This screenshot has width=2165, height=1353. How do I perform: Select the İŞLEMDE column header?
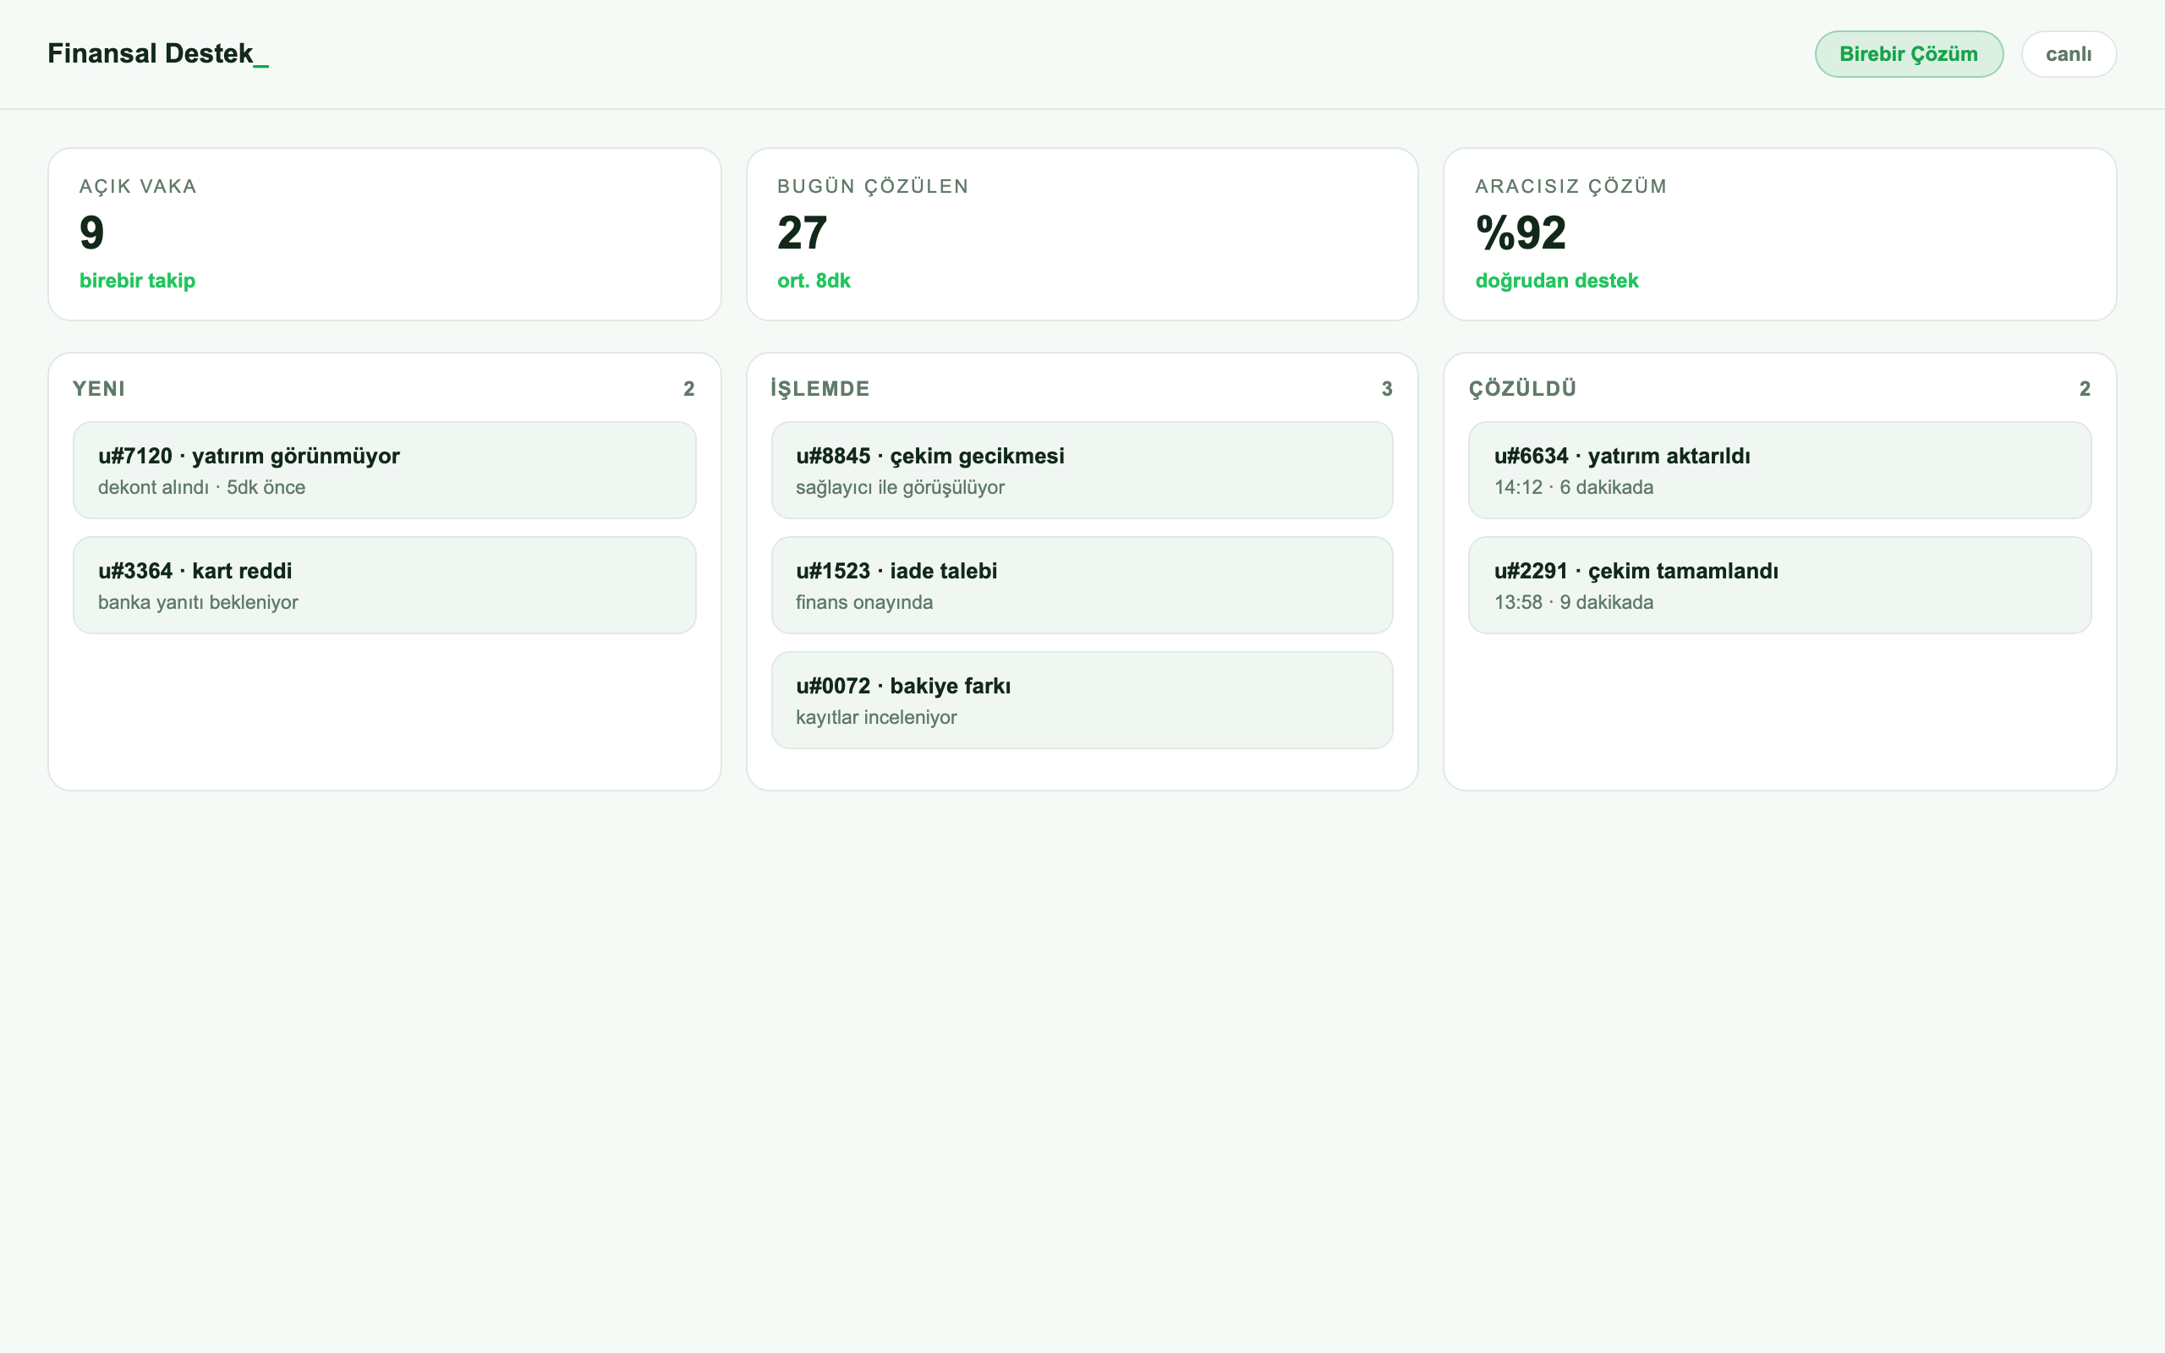(819, 388)
